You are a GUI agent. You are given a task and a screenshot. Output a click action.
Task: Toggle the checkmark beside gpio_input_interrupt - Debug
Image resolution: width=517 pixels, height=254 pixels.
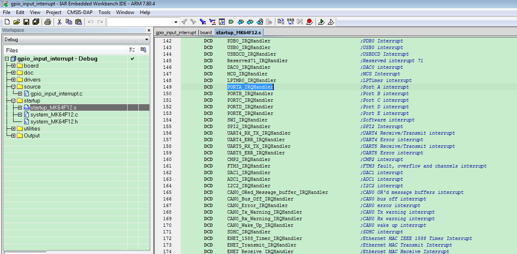132,58
